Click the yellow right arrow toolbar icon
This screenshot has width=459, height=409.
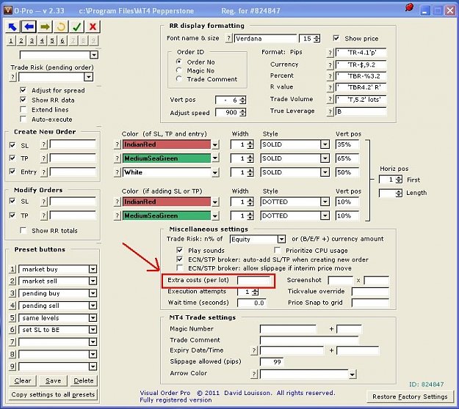(45, 27)
